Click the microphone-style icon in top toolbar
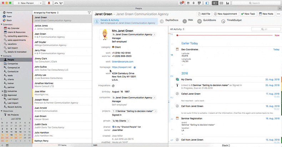The height and width of the screenshot is (147, 282). [193, 3]
